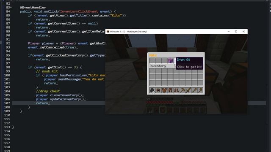The image size is (271, 152).
Task: Select the wooden axe in the hotbar
Action: [x=200, y=90]
